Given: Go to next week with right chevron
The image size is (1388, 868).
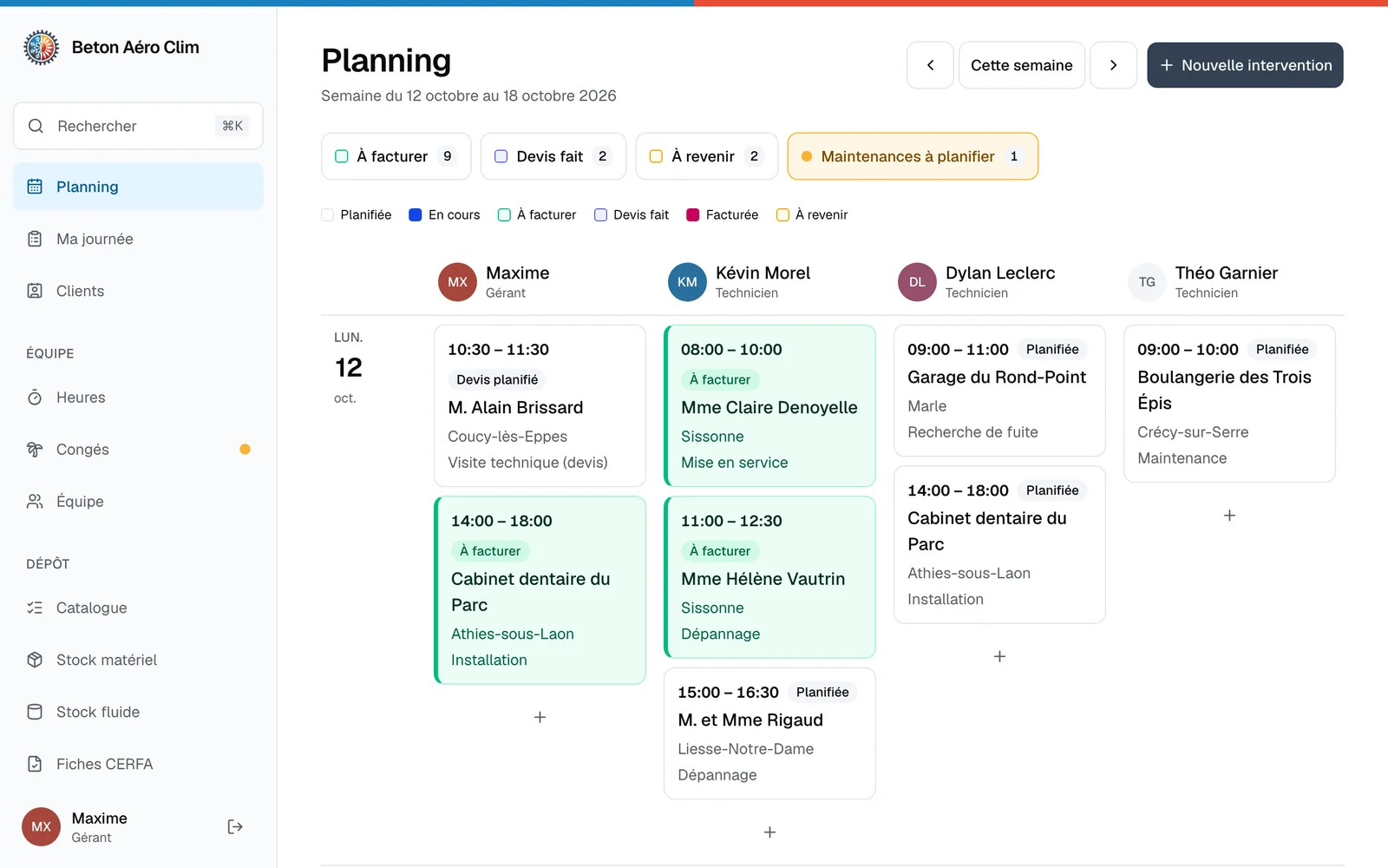Looking at the screenshot, I should pos(1114,65).
